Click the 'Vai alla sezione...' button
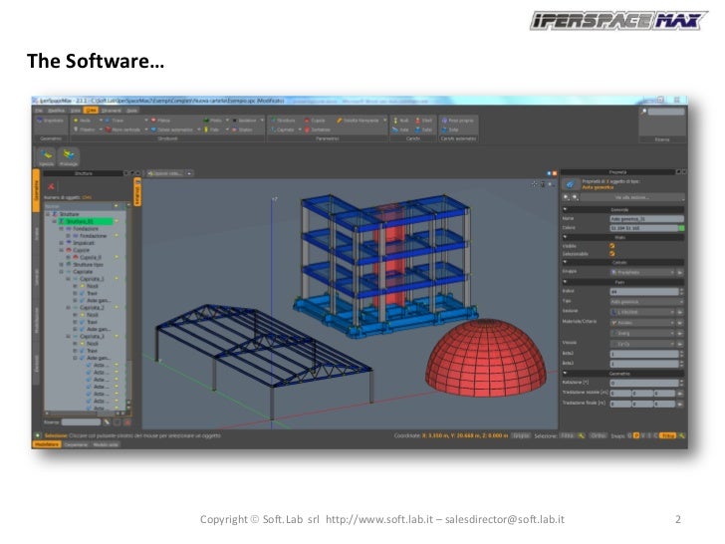 coord(633,198)
